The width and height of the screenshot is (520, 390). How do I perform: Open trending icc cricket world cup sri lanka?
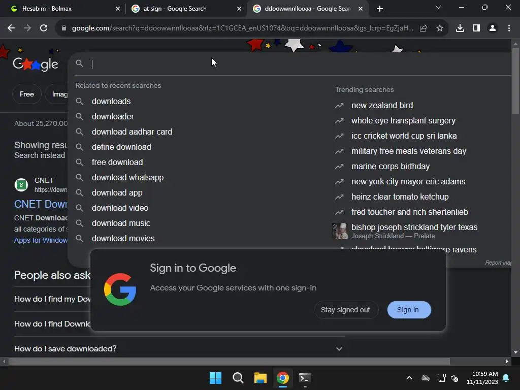[404, 136]
